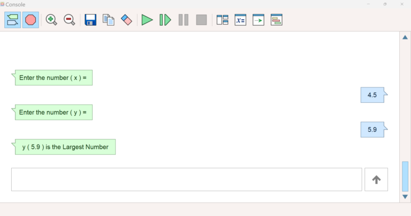The image size is (411, 216).
Task: Open the panel layout window icon
Action: tap(223, 20)
